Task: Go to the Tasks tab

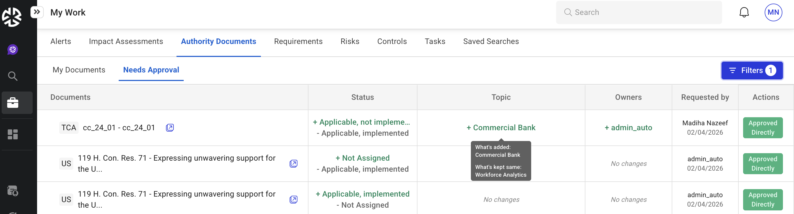Action: tap(435, 41)
